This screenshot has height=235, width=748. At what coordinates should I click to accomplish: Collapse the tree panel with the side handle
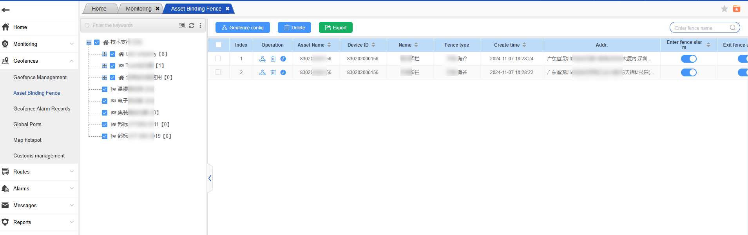click(x=210, y=178)
